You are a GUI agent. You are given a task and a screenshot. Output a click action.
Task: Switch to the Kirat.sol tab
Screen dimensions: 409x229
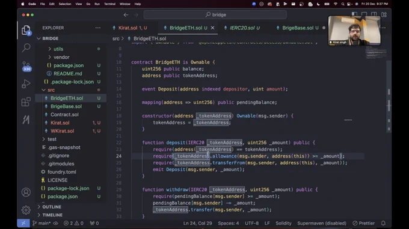tap(130, 28)
